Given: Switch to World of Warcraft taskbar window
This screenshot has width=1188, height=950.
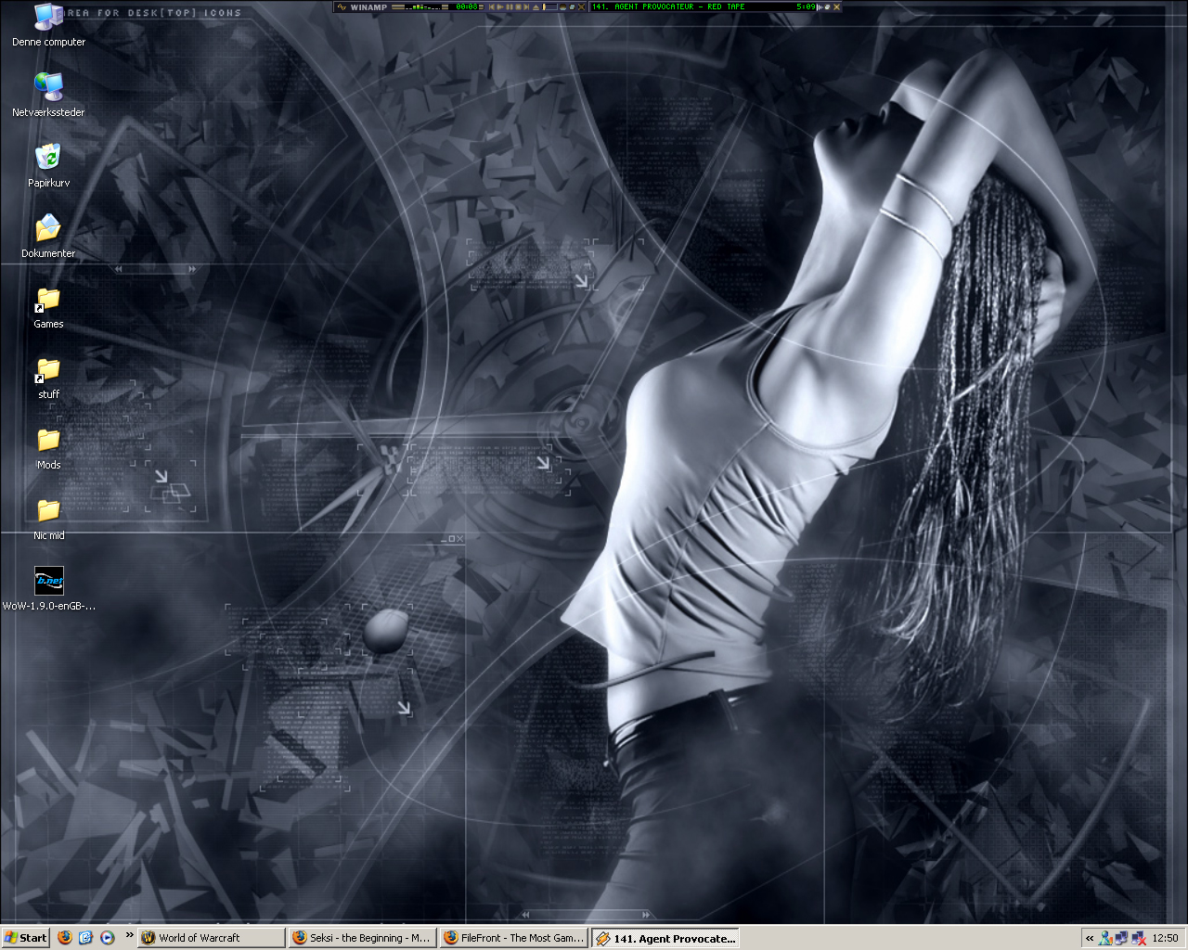Looking at the screenshot, I should click(x=212, y=937).
